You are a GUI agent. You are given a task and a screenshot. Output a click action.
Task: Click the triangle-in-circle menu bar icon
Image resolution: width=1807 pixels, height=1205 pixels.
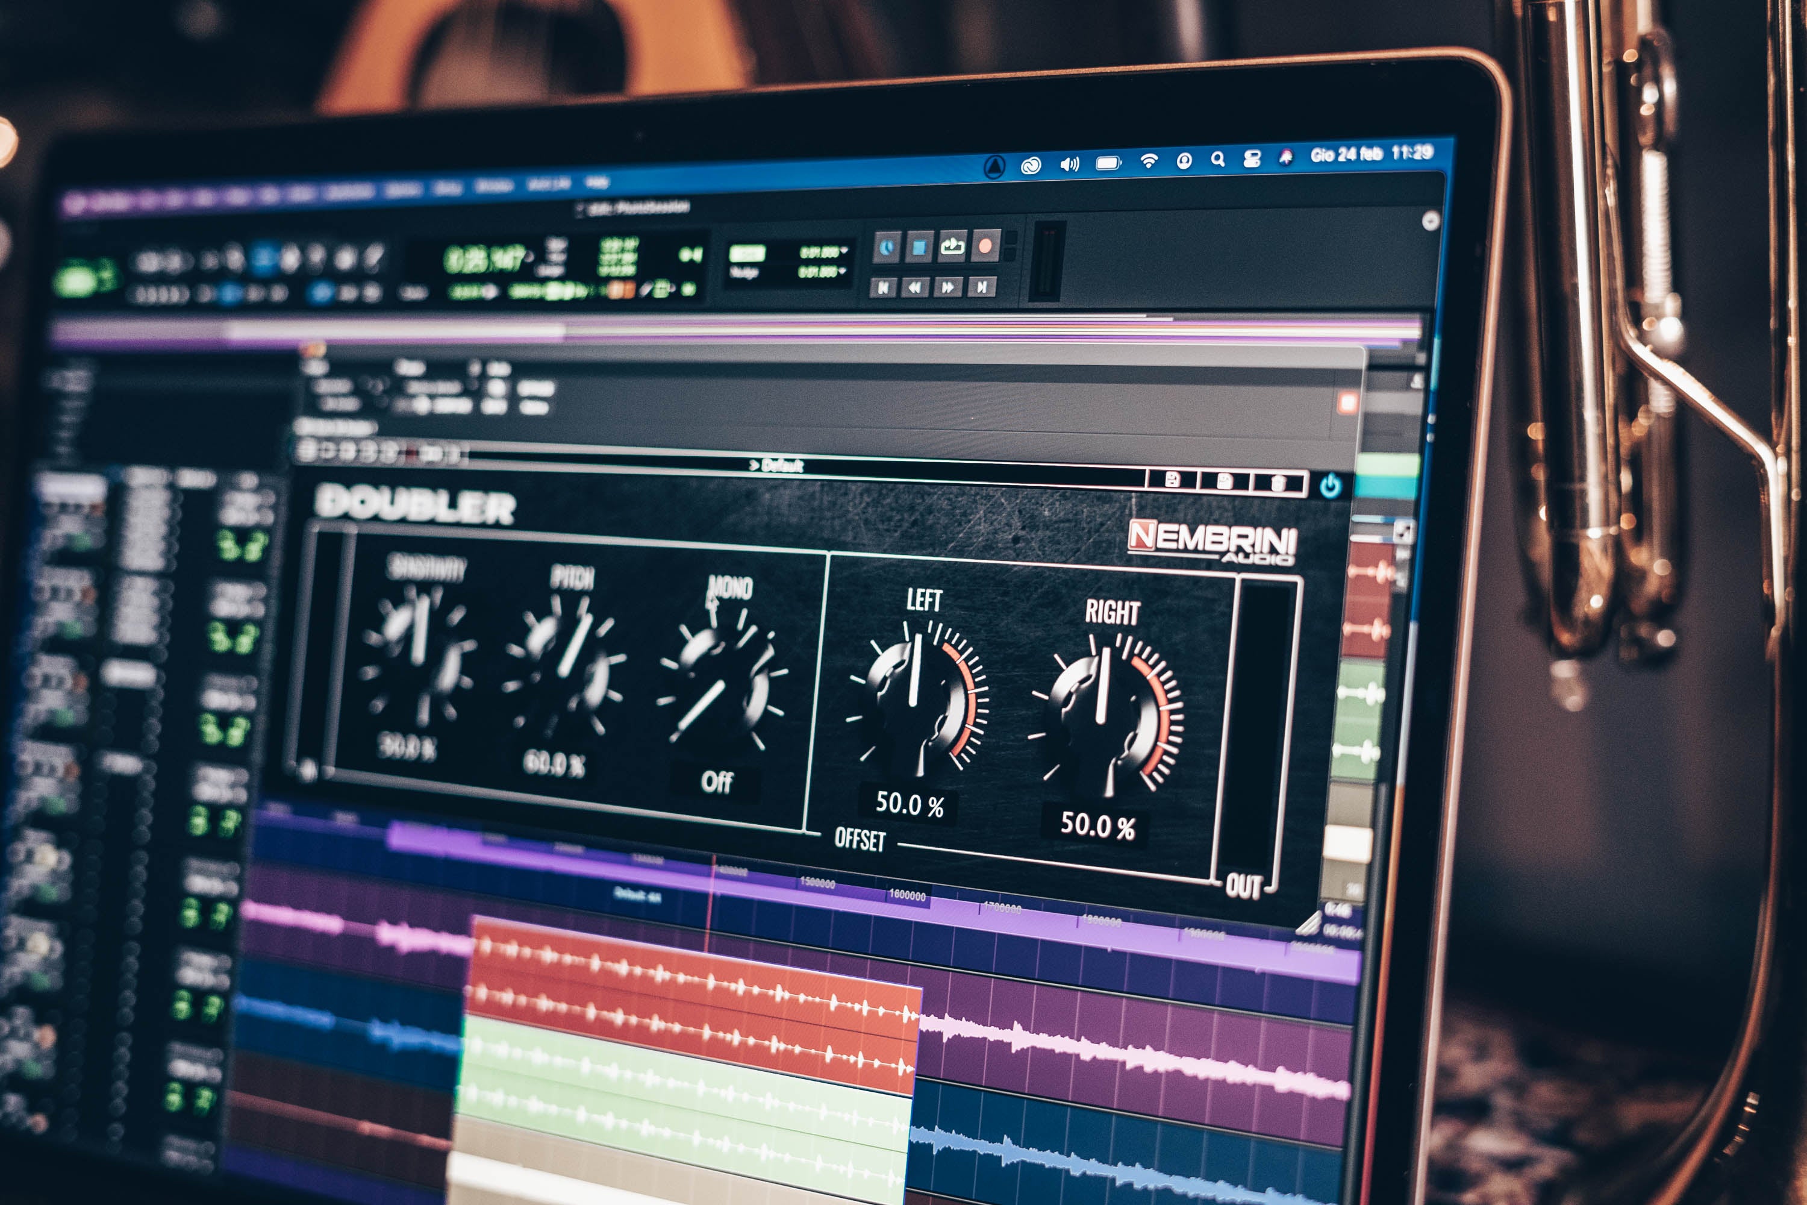tap(994, 167)
